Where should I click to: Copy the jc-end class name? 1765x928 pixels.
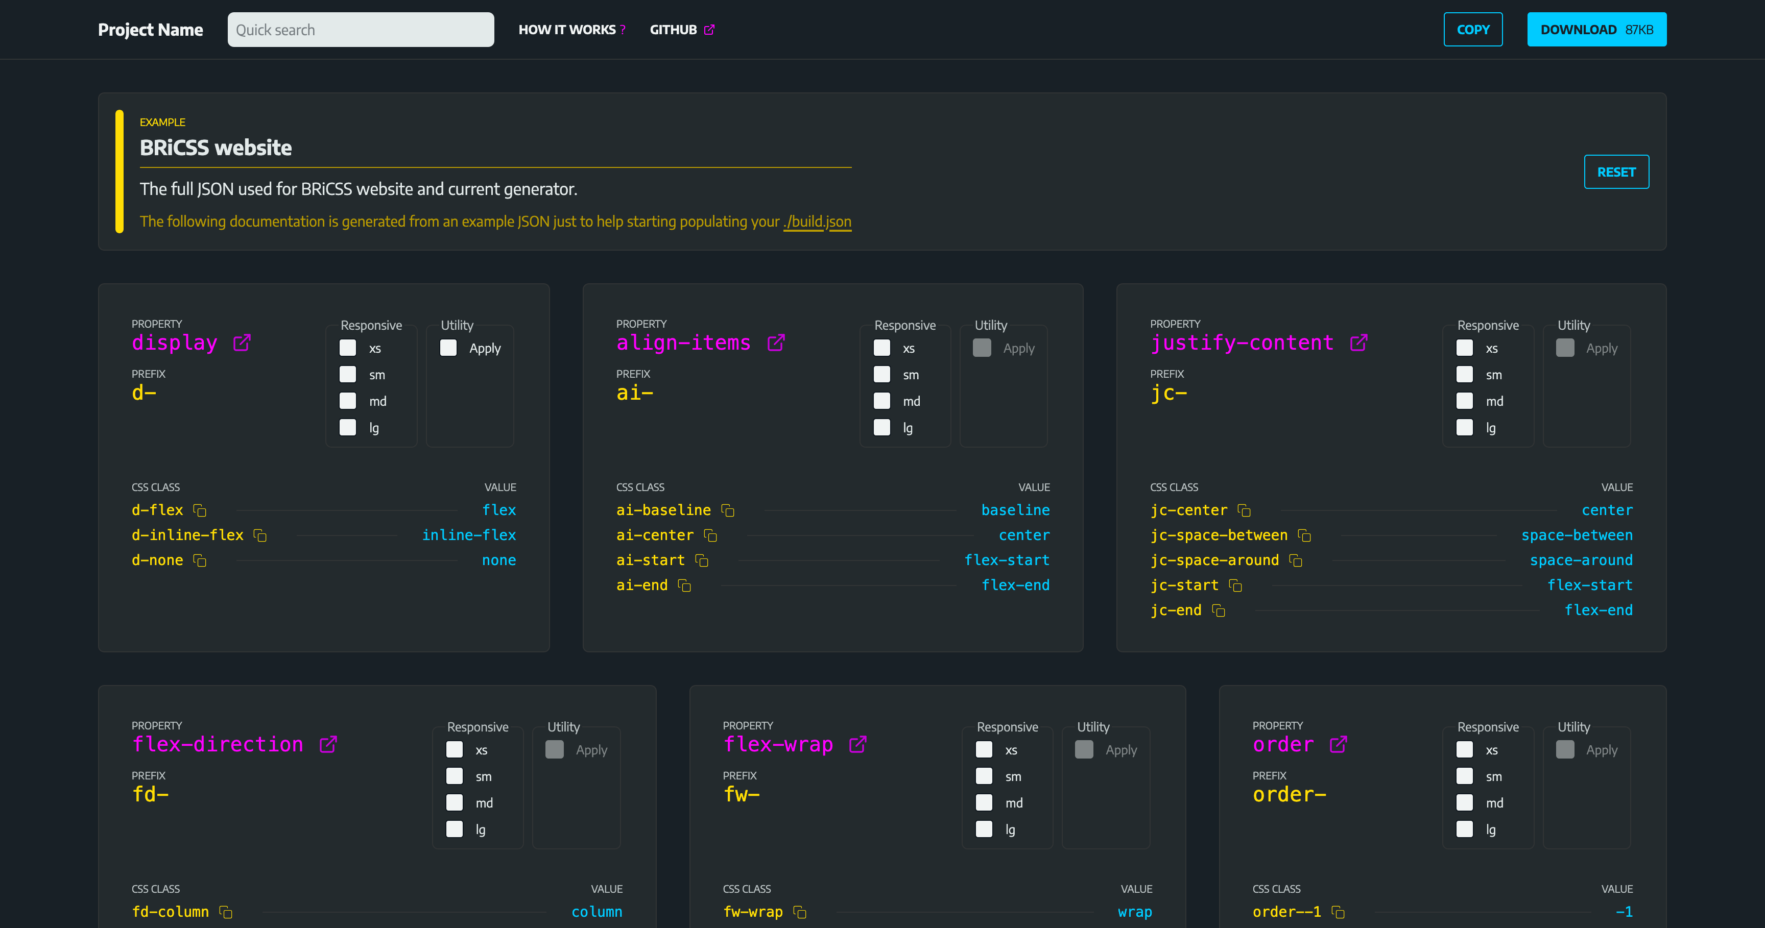point(1218,610)
